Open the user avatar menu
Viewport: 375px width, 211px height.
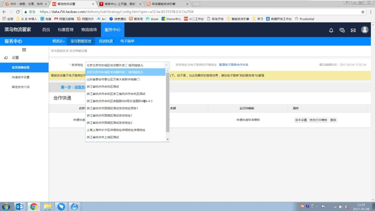point(365,30)
